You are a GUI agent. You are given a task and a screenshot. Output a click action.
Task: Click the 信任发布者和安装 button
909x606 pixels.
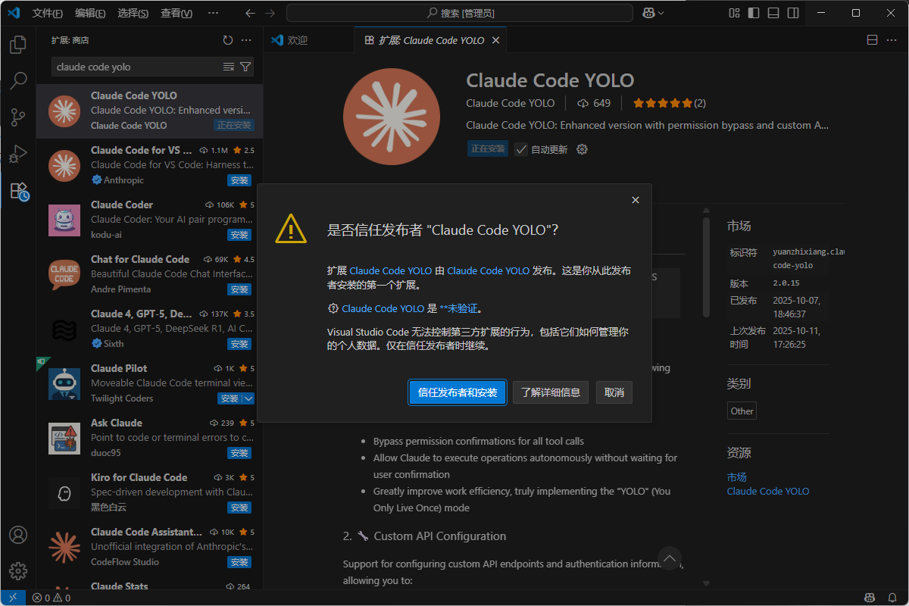pos(458,392)
